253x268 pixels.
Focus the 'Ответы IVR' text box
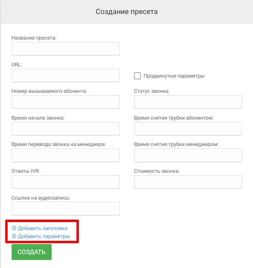pos(66,182)
